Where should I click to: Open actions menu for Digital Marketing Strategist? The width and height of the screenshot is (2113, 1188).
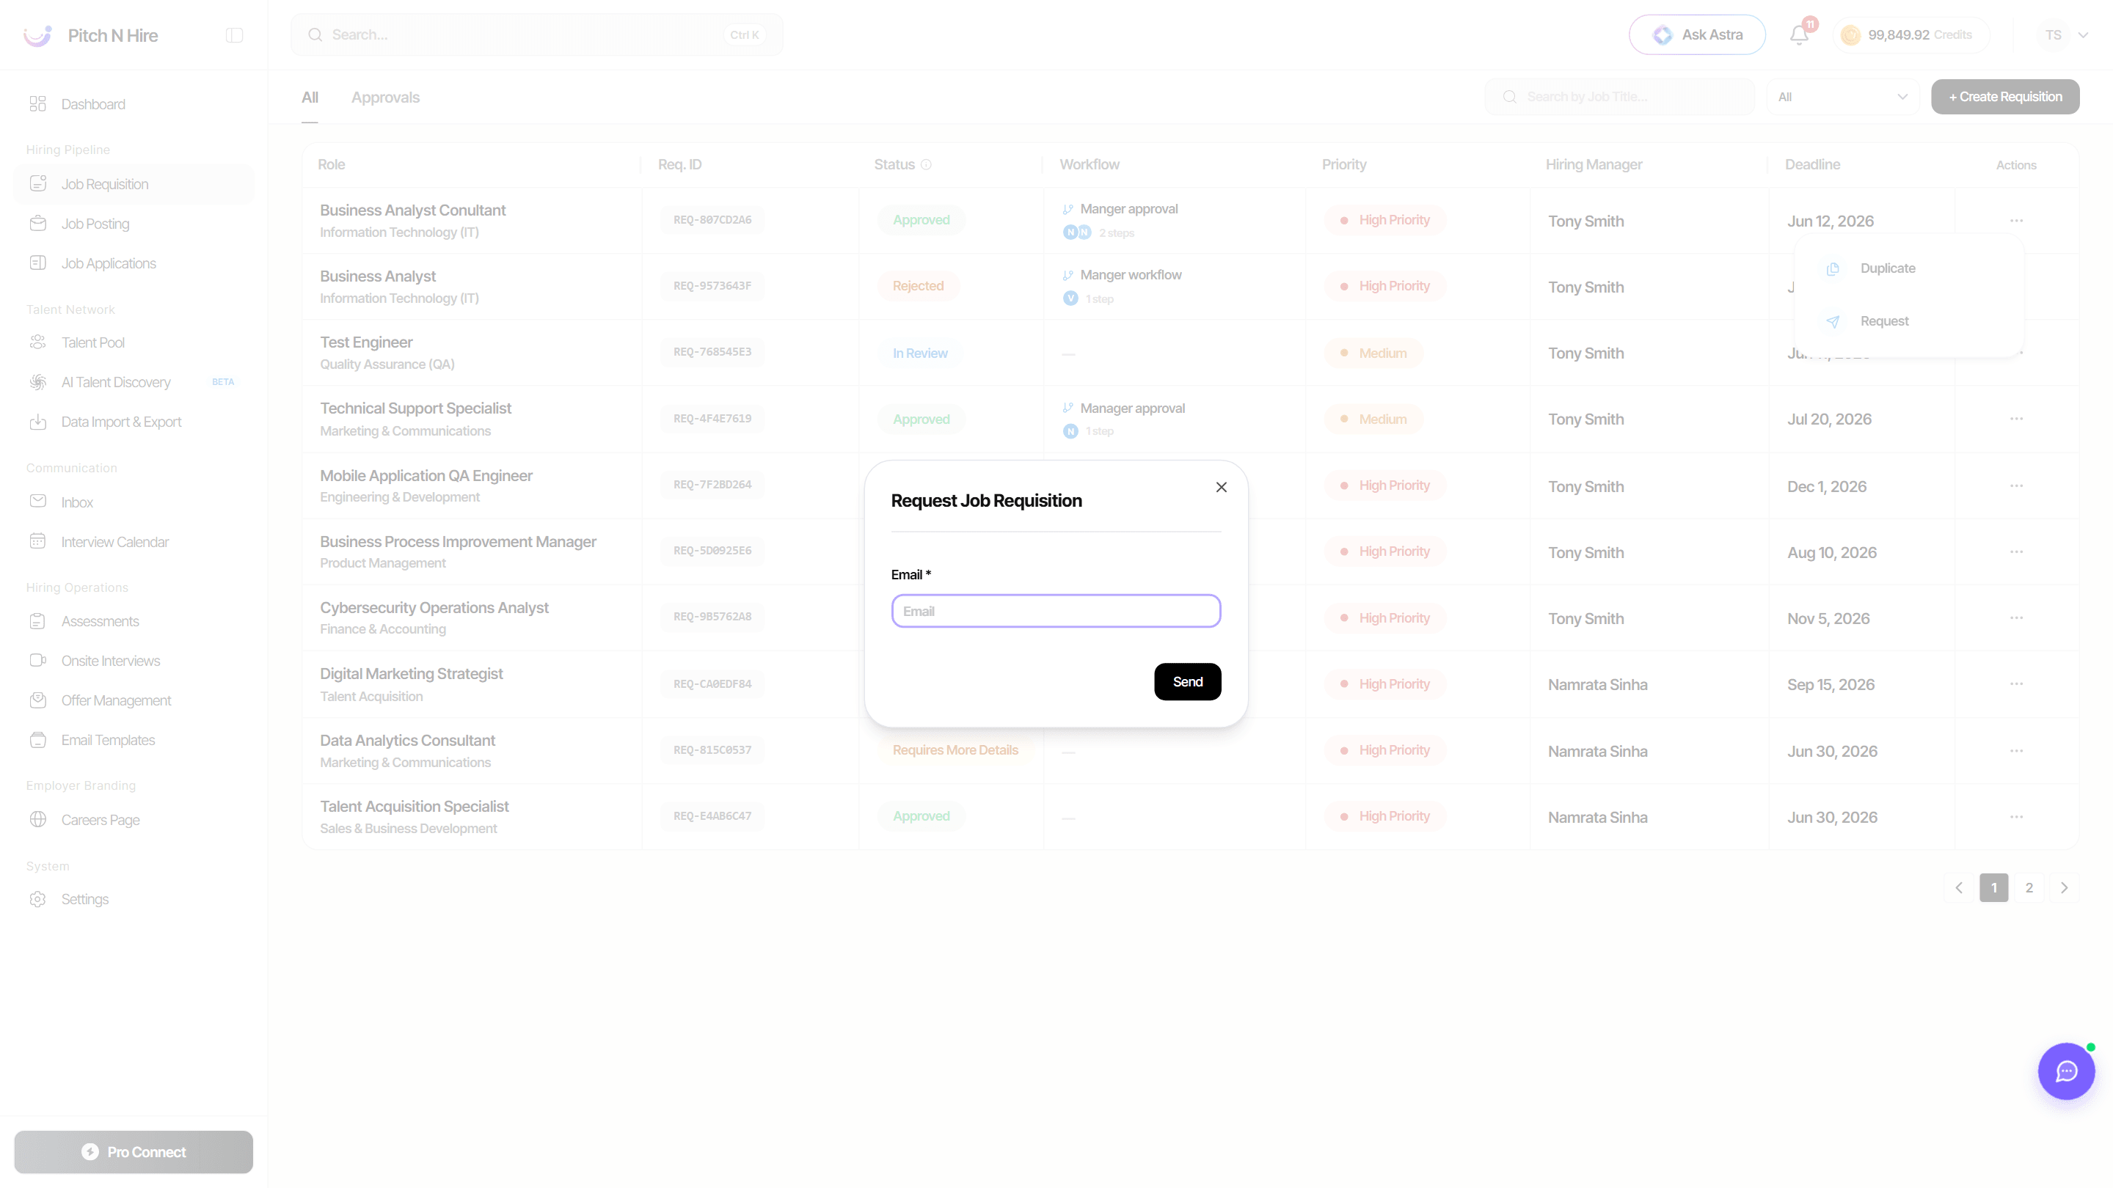pos(2016,683)
